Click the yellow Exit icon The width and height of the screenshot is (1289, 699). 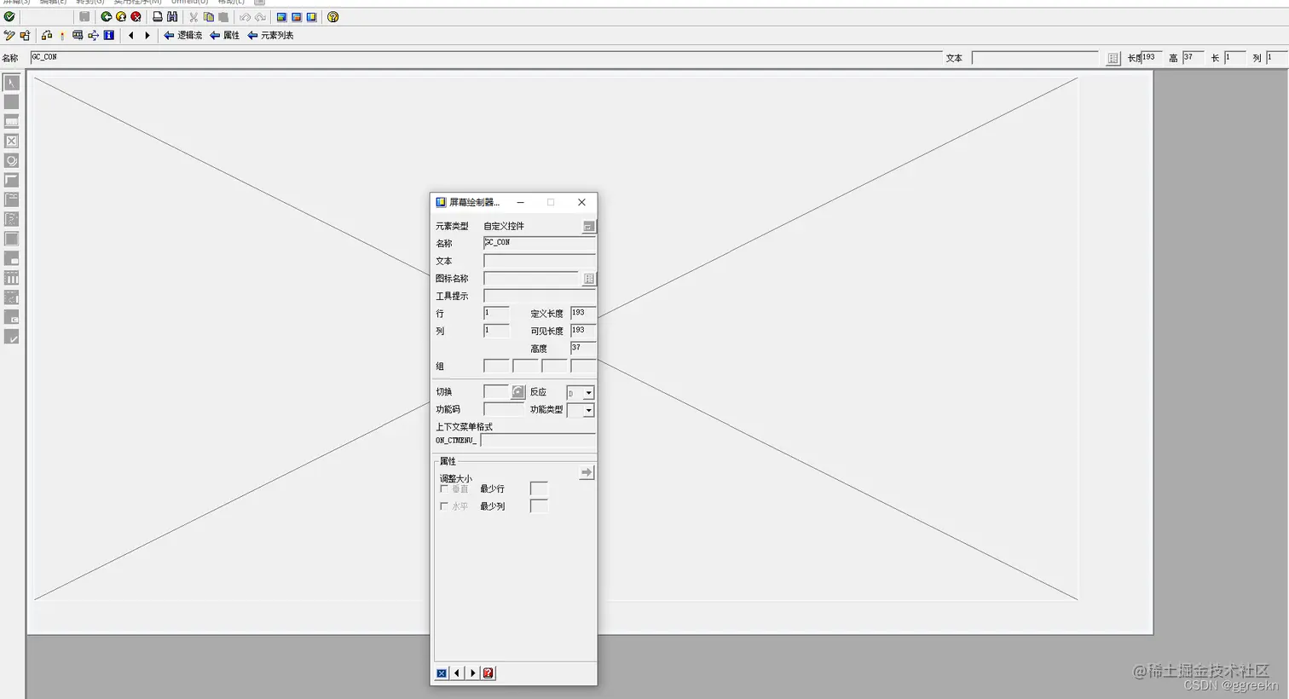121,16
